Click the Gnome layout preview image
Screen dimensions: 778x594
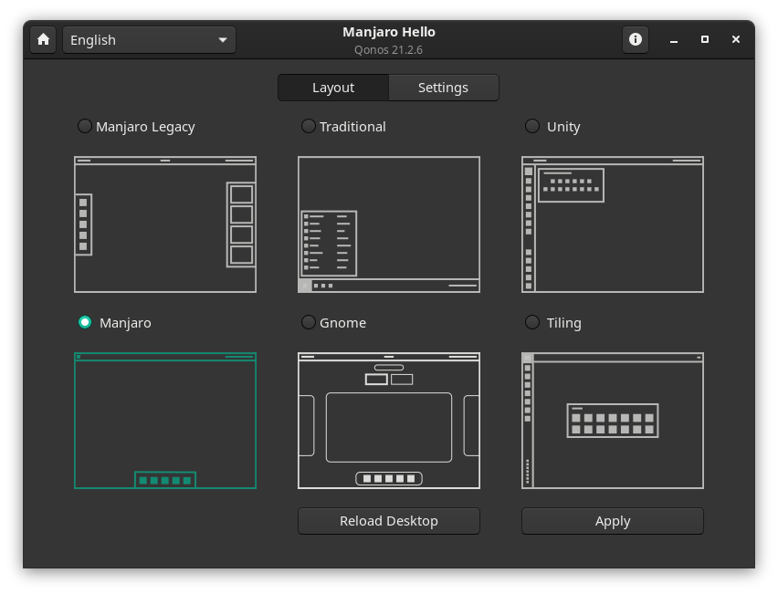coord(389,421)
